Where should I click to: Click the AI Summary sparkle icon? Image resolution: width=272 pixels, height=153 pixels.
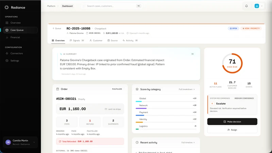pyautogui.click(x=61, y=54)
